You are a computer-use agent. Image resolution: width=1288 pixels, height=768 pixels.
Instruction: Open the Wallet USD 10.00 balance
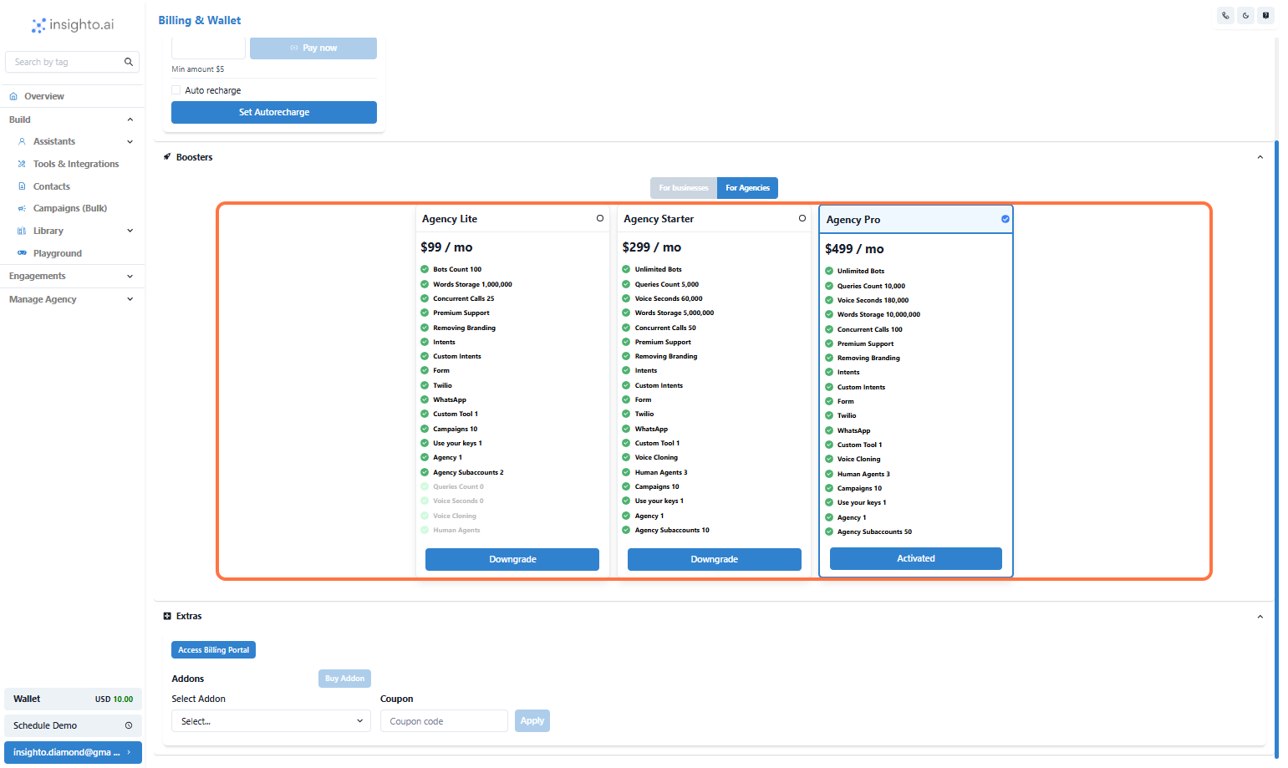click(x=73, y=699)
